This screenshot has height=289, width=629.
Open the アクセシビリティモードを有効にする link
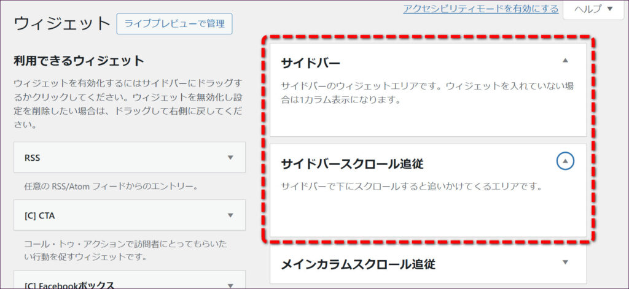tap(480, 9)
